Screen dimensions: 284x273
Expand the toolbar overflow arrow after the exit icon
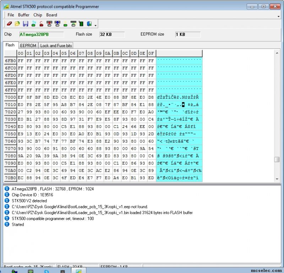(95, 25)
